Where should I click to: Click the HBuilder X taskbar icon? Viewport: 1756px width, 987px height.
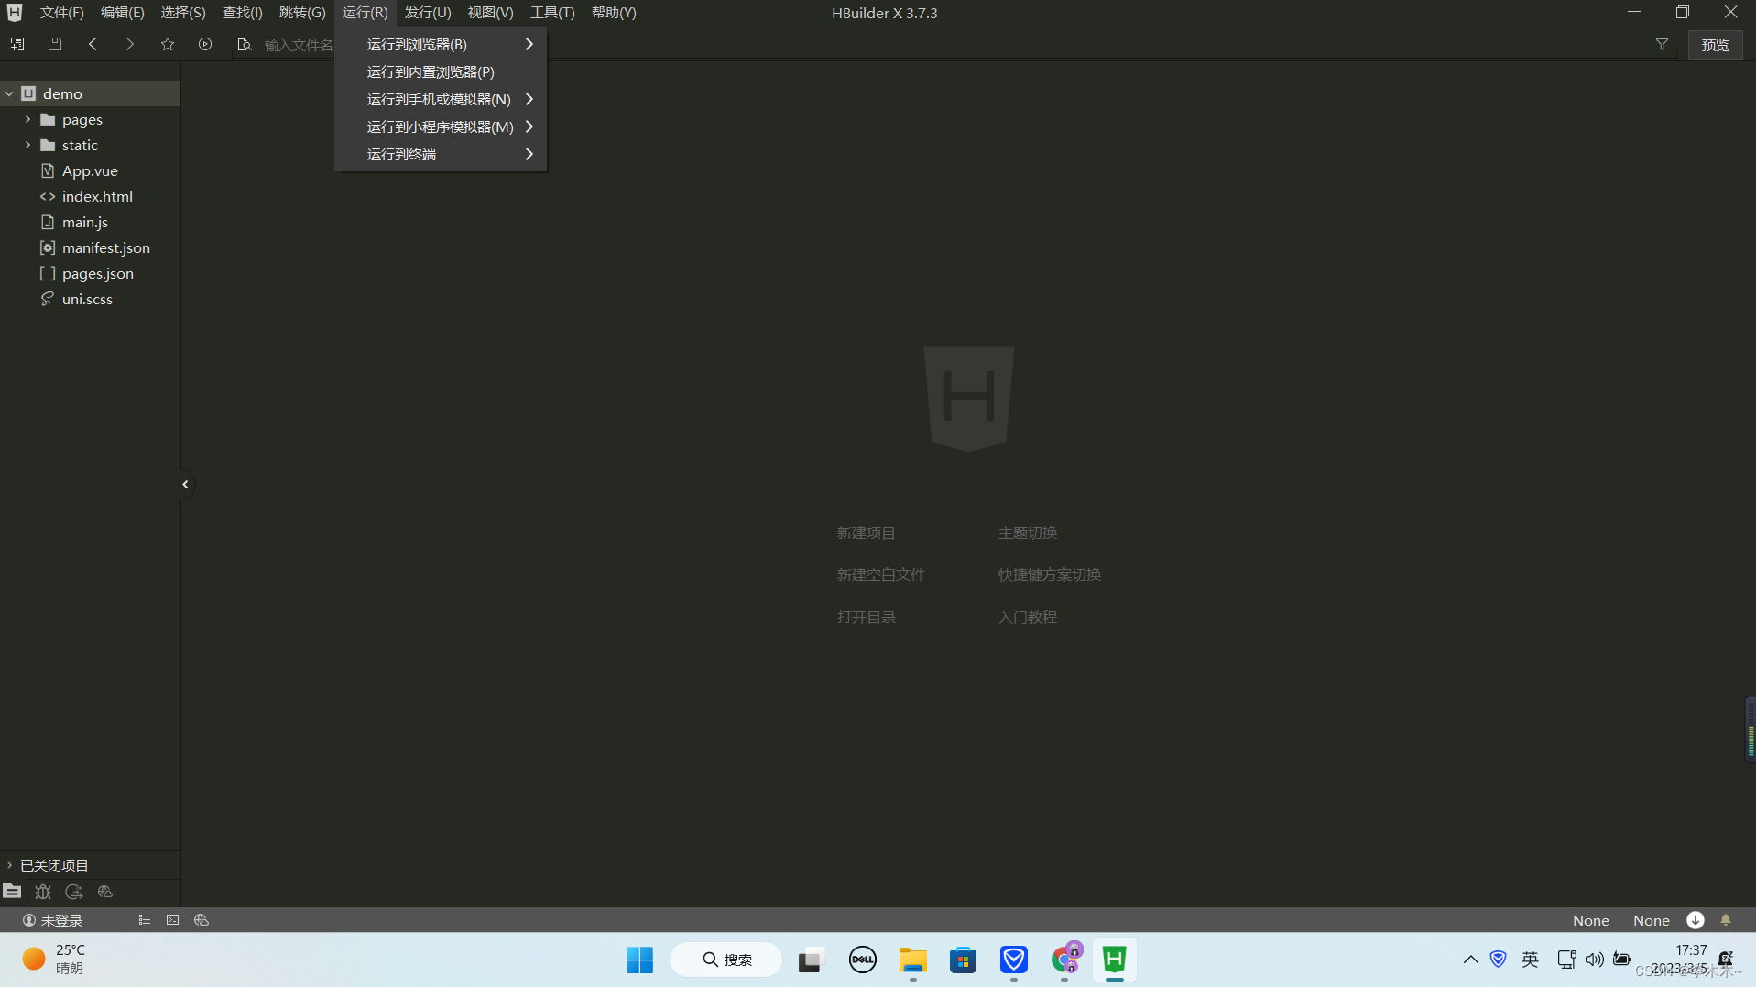click(x=1114, y=960)
